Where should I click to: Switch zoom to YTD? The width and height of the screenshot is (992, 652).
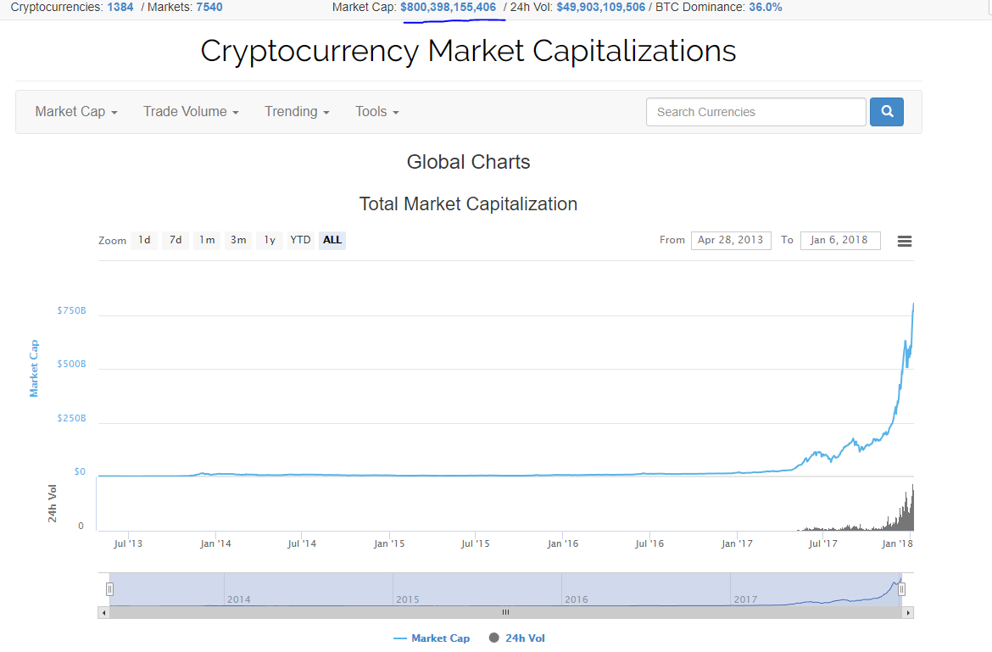tap(300, 240)
